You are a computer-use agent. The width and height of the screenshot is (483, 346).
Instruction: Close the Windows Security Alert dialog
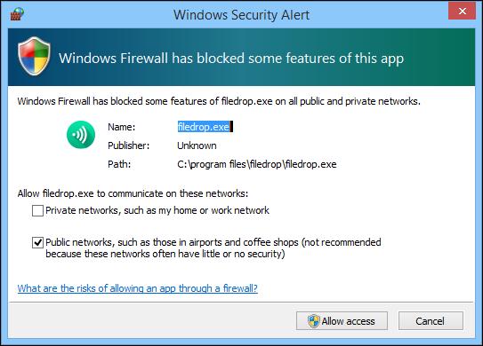pyautogui.click(x=462, y=12)
